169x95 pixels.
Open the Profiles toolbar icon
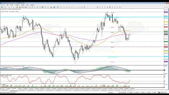pos(5,7)
